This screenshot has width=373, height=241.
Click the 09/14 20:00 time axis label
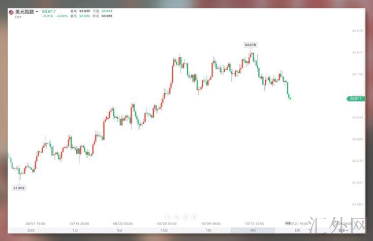click(79, 224)
